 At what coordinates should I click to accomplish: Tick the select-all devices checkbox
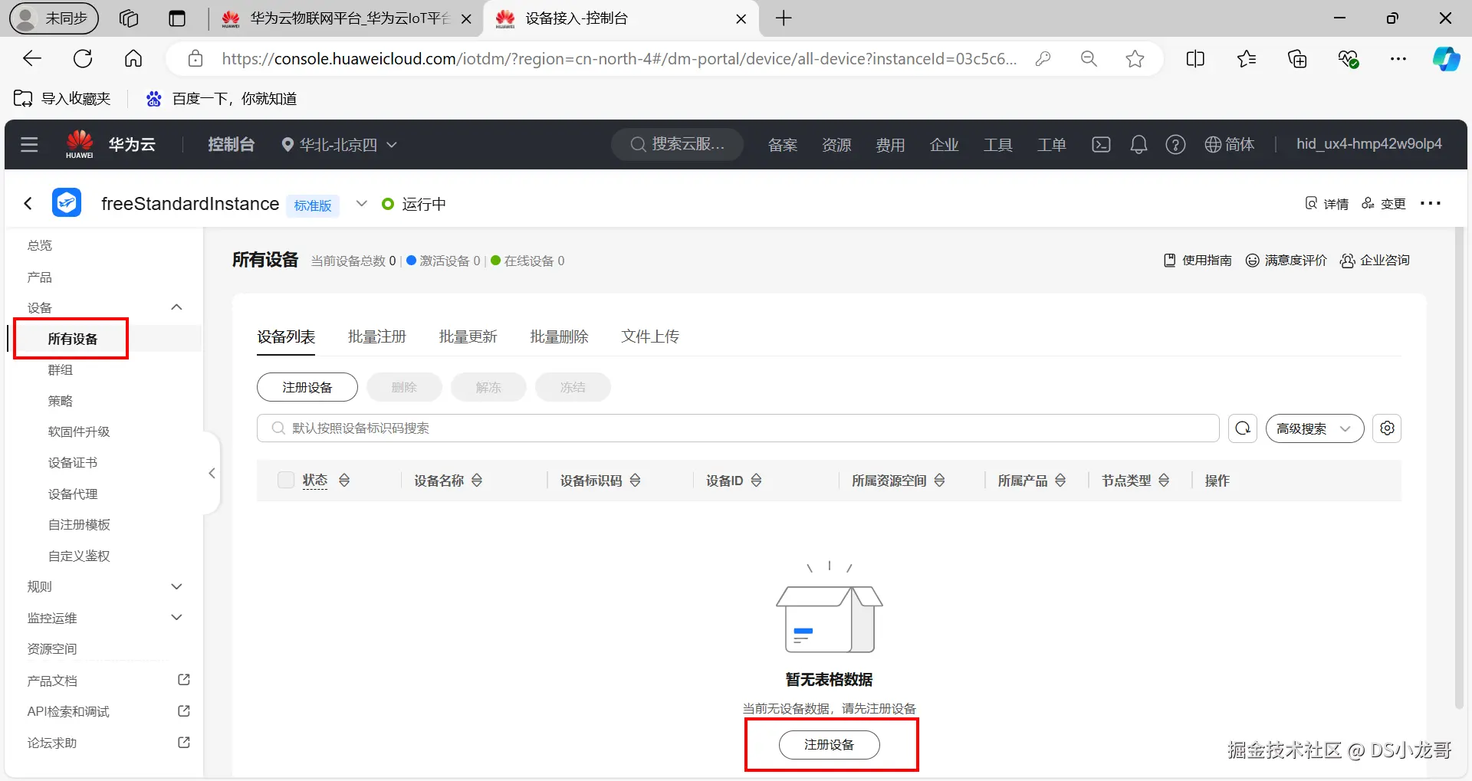pos(286,480)
